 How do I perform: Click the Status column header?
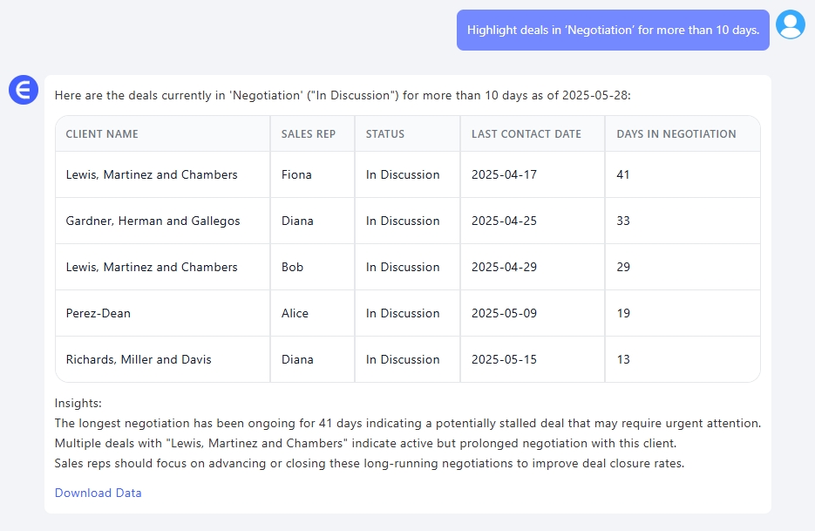click(x=385, y=134)
